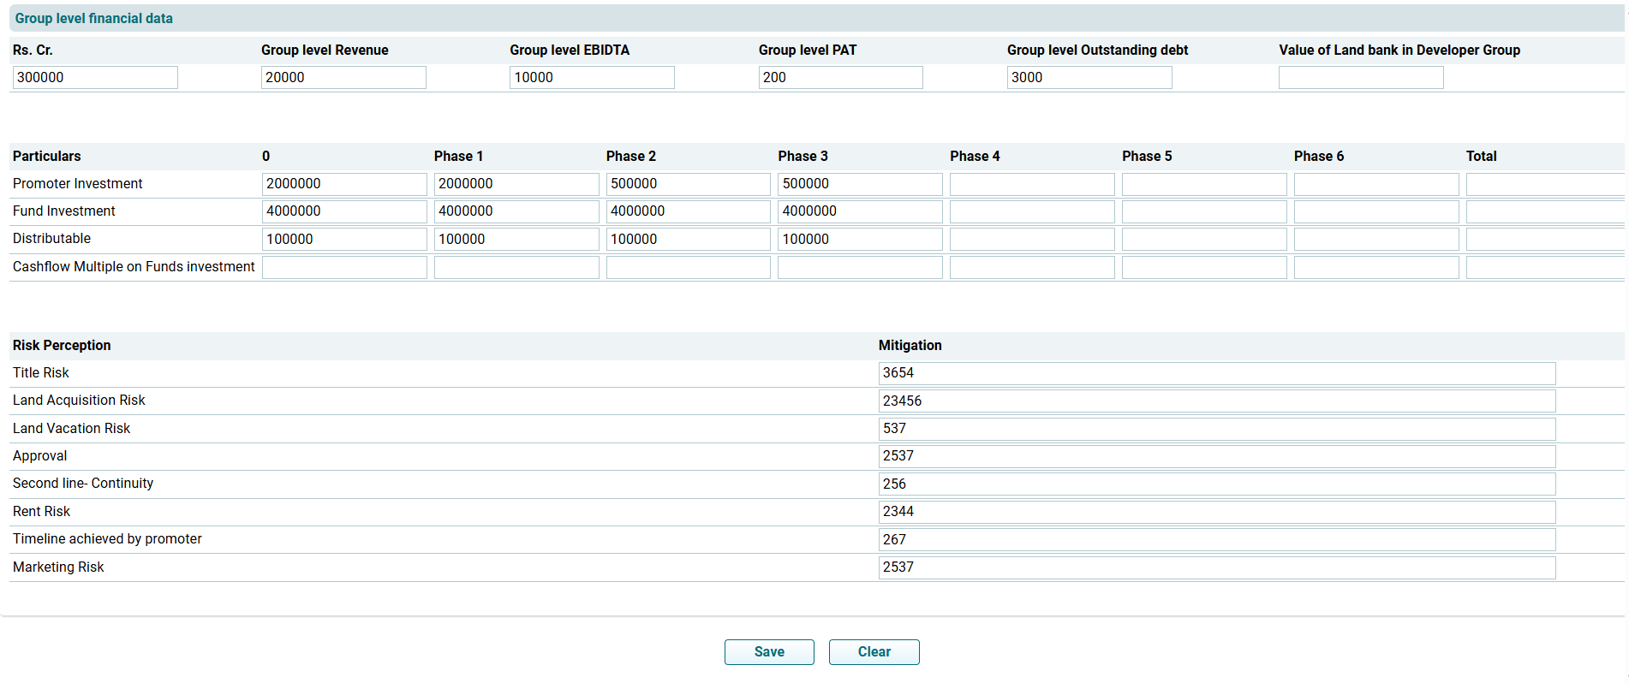The height and width of the screenshot is (683, 1629).
Task: Click the Land Acquisition Risk mitigation field
Action: (x=1216, y=401)
